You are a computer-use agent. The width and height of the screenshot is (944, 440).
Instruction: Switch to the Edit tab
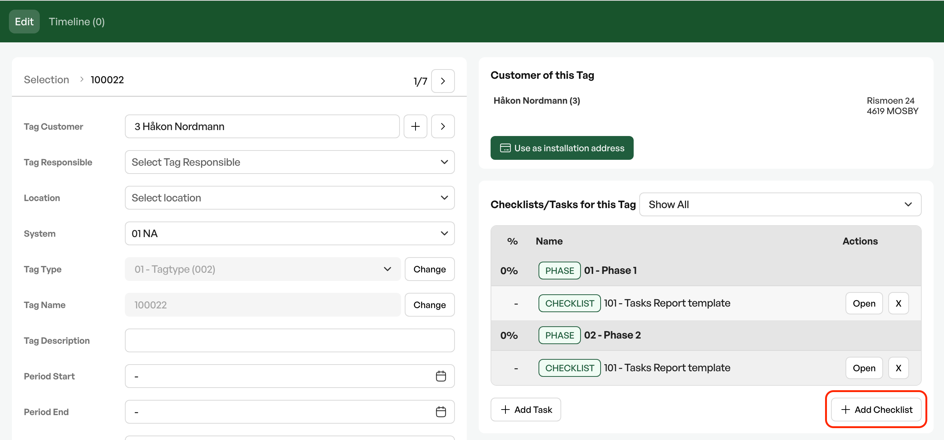pos(24,22)
